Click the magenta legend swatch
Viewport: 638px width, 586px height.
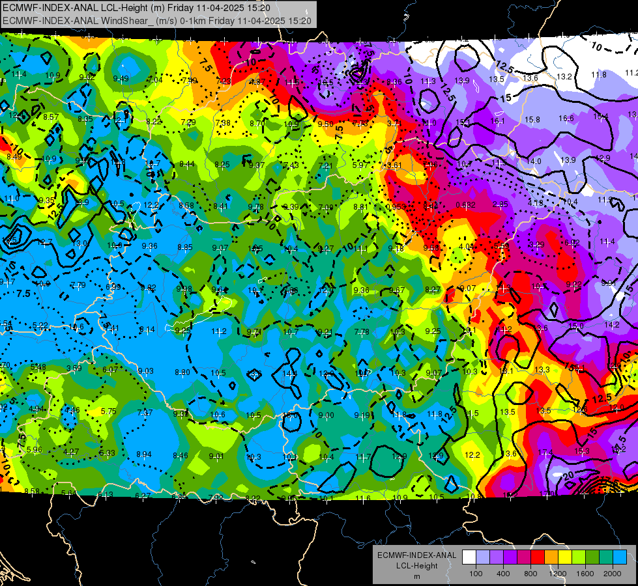pyautogui.click(x=524, y=557)
